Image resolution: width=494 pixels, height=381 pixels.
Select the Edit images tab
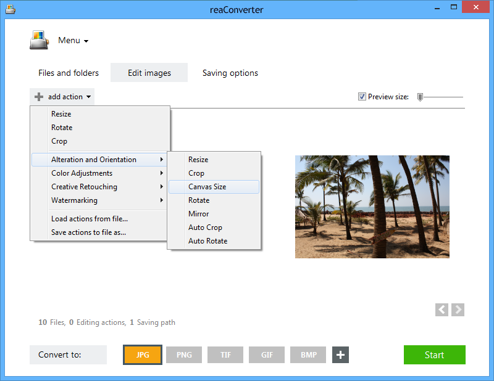(x=149, y=73)
